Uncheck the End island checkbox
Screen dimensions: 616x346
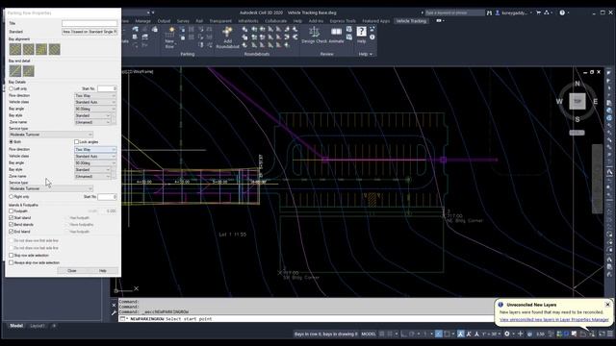pyautogui.click(x=11, y=232)
